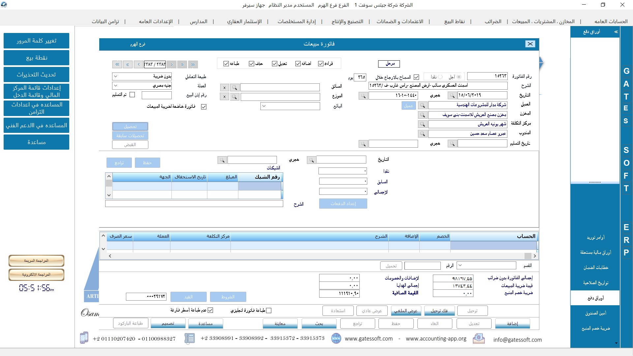Viewport: 633px width, 356px height.
Task: Click the down arrow of cheques table scrollbar
Action: tap(109, 195)
